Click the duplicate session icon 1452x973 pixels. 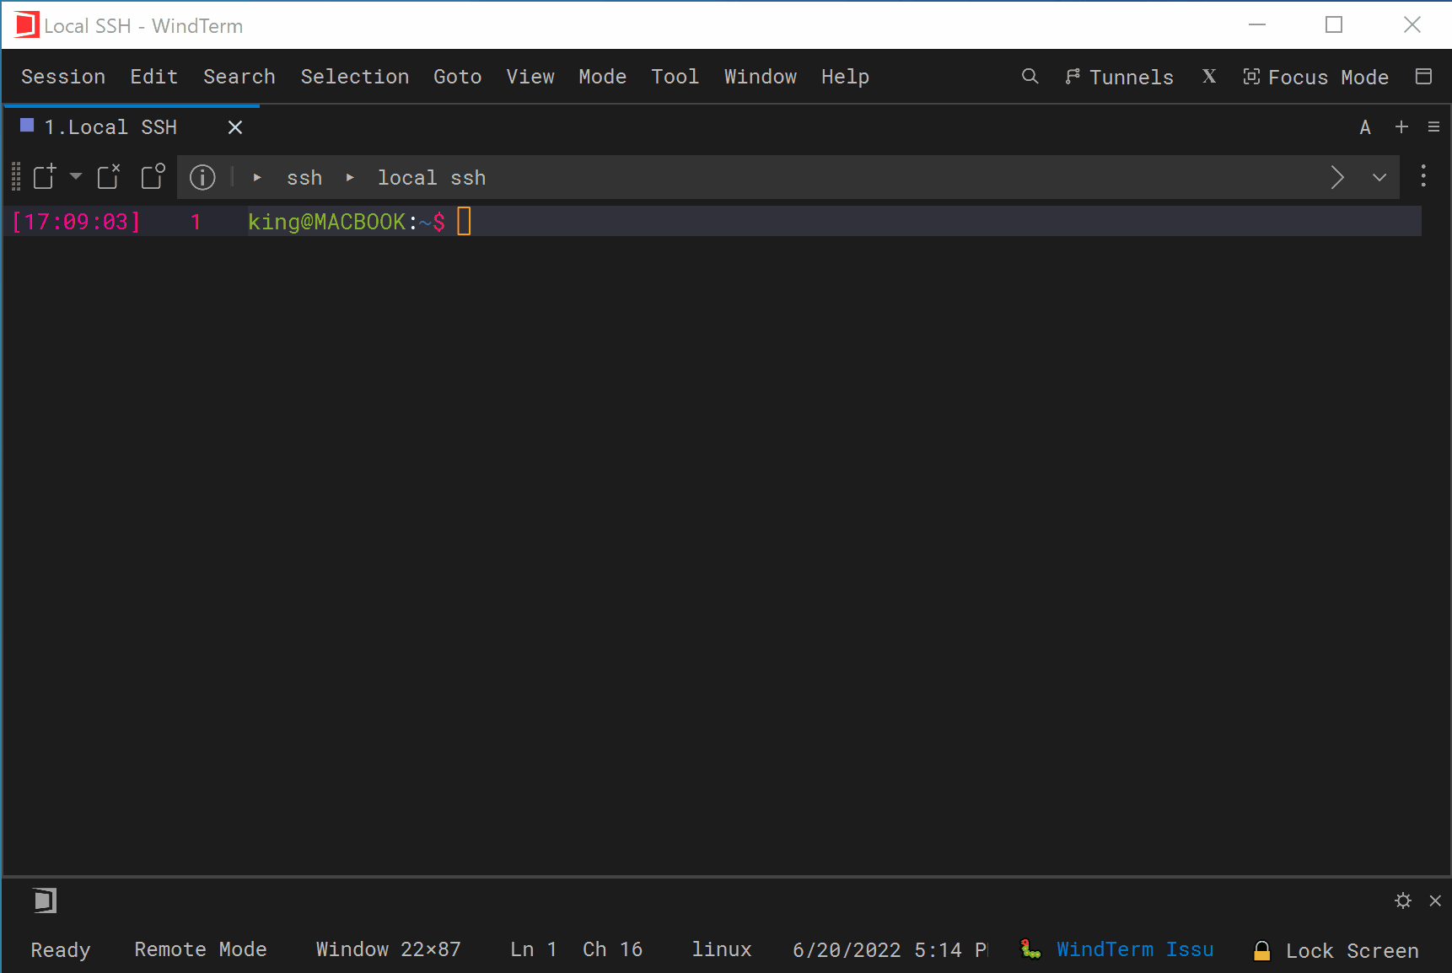pos(153,177)
